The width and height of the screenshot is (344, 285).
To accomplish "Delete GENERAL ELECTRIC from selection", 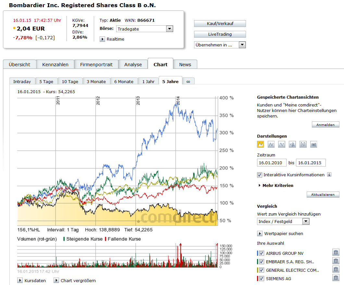I will [336, 269].
